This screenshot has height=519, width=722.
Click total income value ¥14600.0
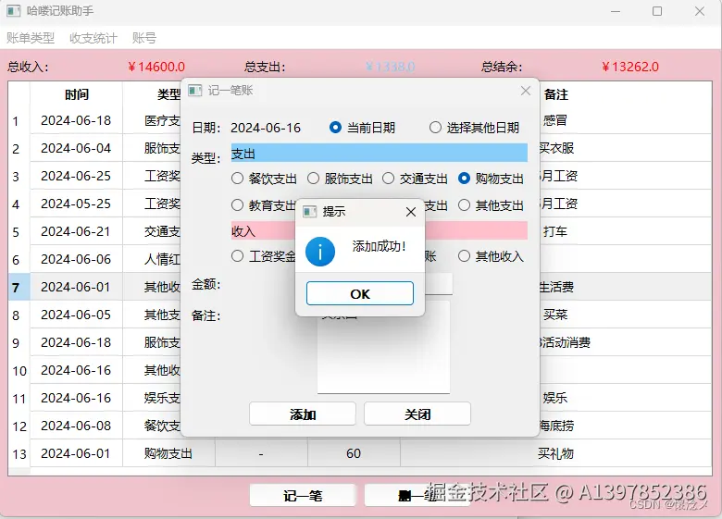156,68
